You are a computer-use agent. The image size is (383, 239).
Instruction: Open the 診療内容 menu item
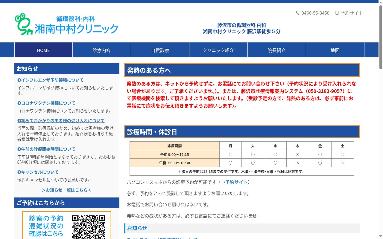tap(102, 50)
